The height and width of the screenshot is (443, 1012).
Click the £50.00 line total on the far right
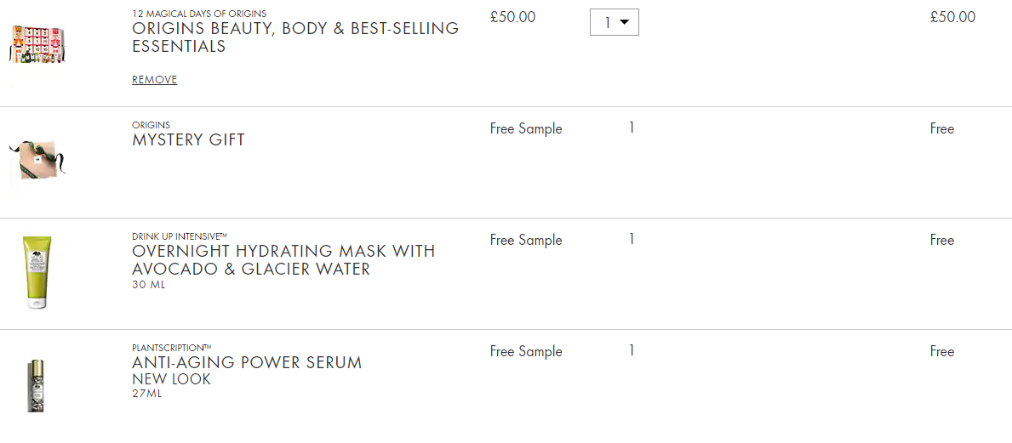pyautogui.click(x=952, y=17)
